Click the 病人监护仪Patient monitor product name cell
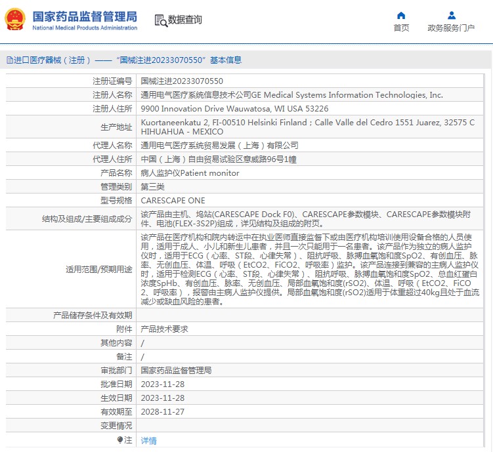This screenshot has width=493, height=452. (190, 173)
